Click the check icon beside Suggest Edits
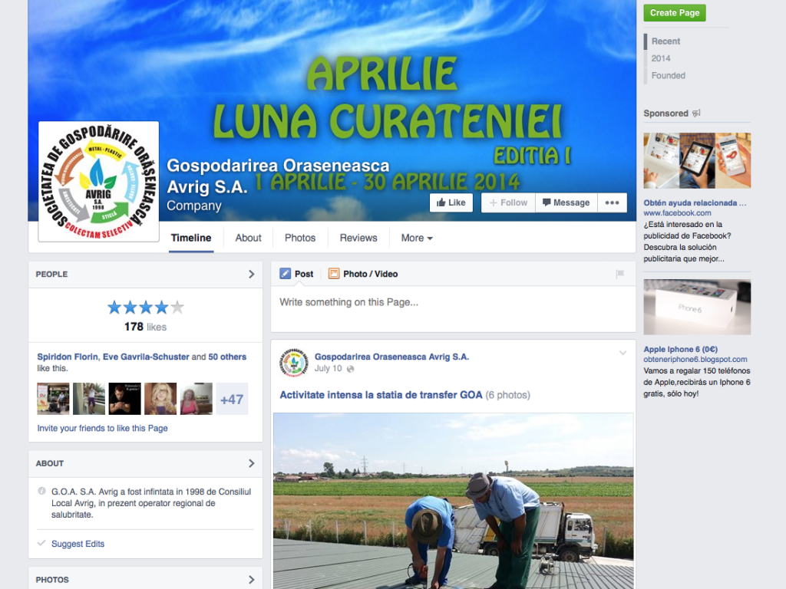 click(41, 544)
